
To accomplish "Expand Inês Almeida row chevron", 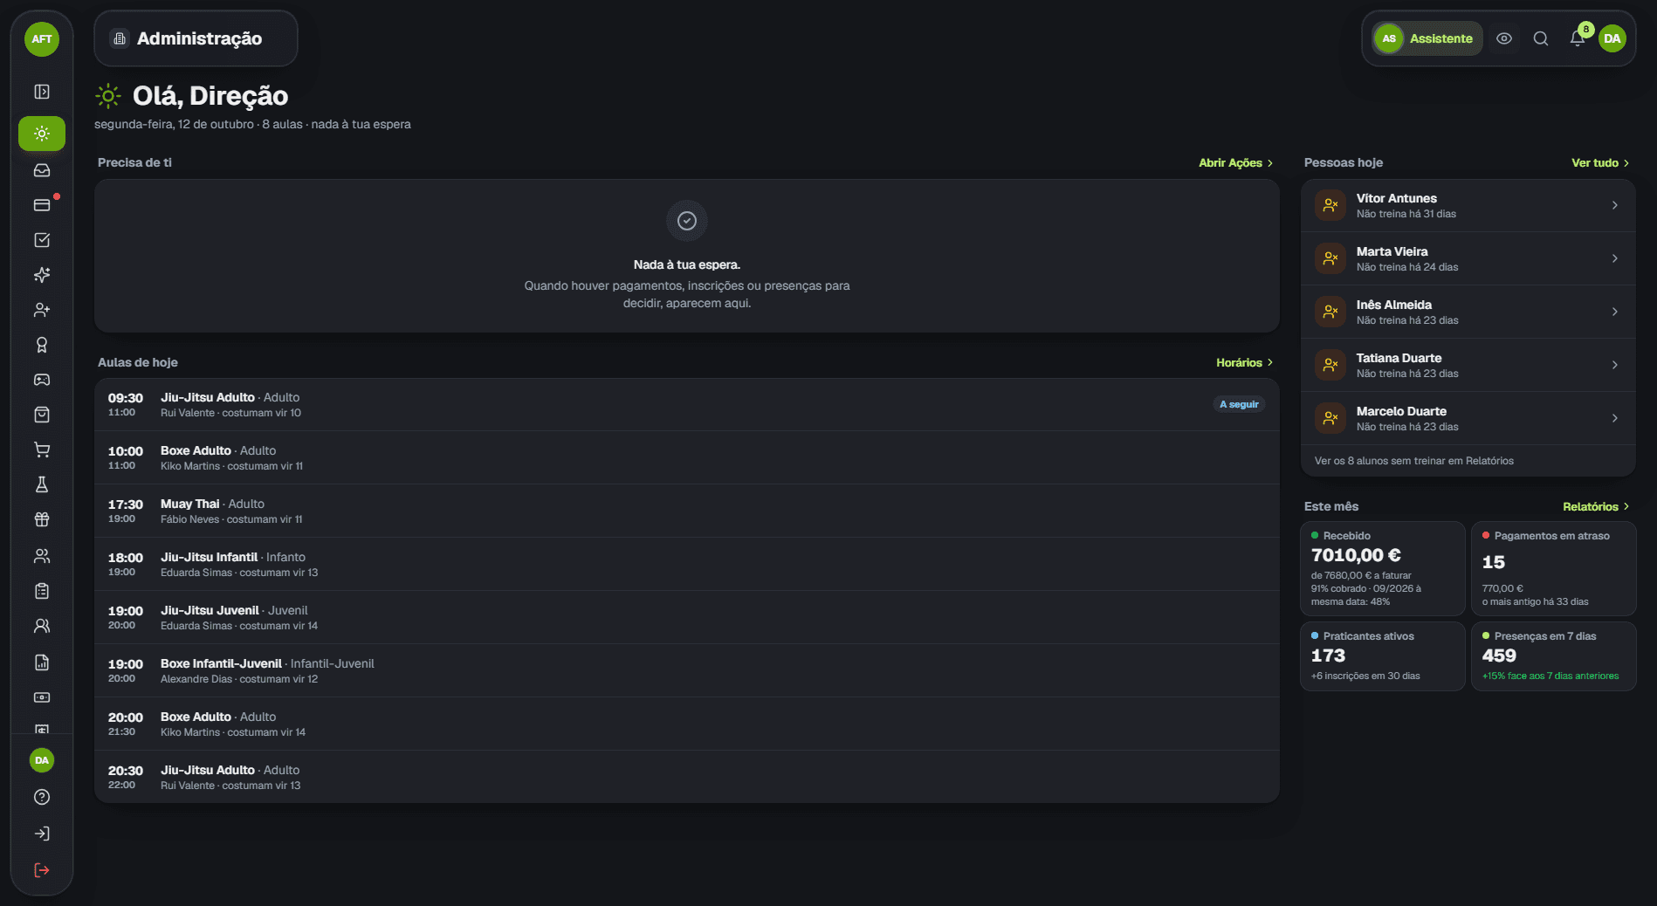I will (1615, 312).
